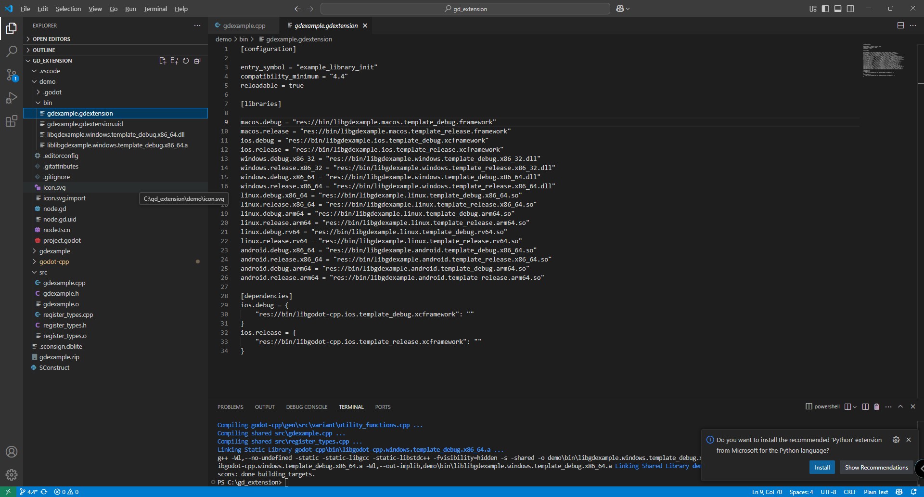Screen dimensions: 924x497
Task: Split the editor right
Action: tap(900, 26)
